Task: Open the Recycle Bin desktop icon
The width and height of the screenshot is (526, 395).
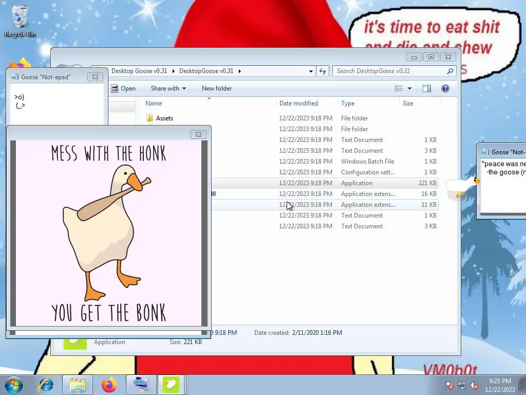Action: coord(20,21)
